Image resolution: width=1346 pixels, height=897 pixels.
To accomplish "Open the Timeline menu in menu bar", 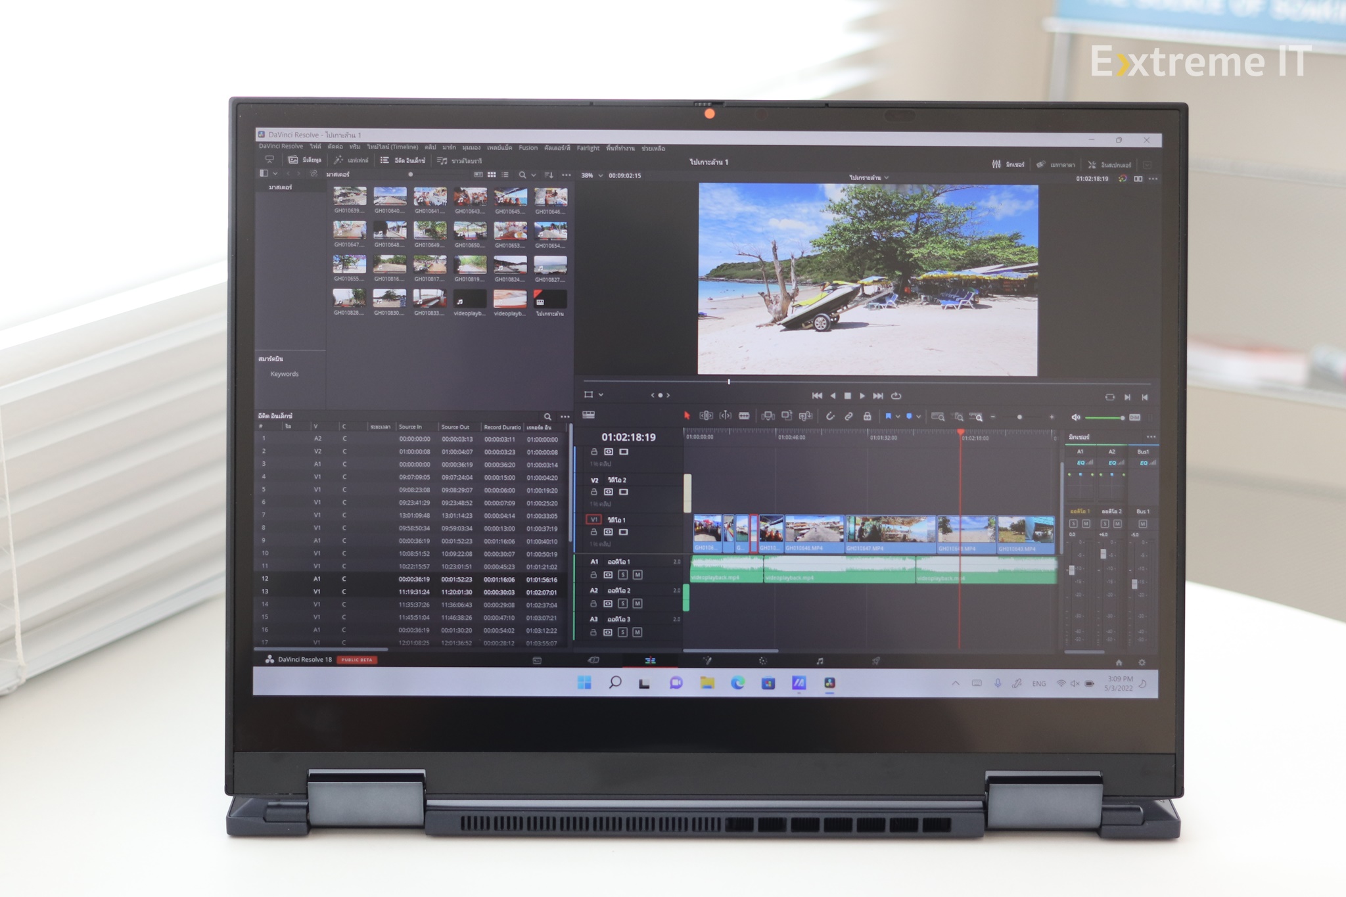I will [392, 147].
